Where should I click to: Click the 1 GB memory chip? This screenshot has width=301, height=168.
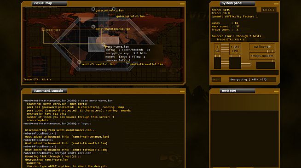click(217, 49)
